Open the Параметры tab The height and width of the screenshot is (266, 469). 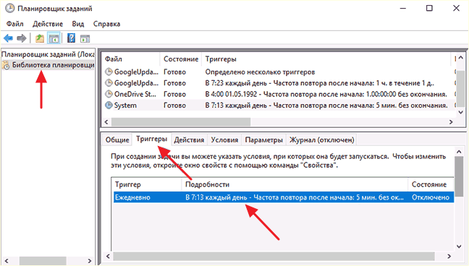tap(263, 140)
